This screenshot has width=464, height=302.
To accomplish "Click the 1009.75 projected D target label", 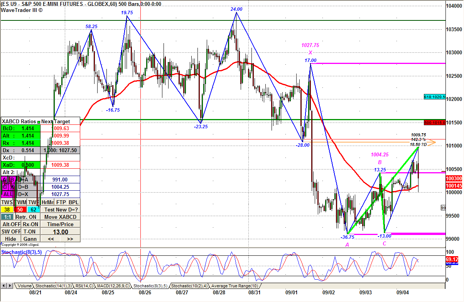I will 418,135.
